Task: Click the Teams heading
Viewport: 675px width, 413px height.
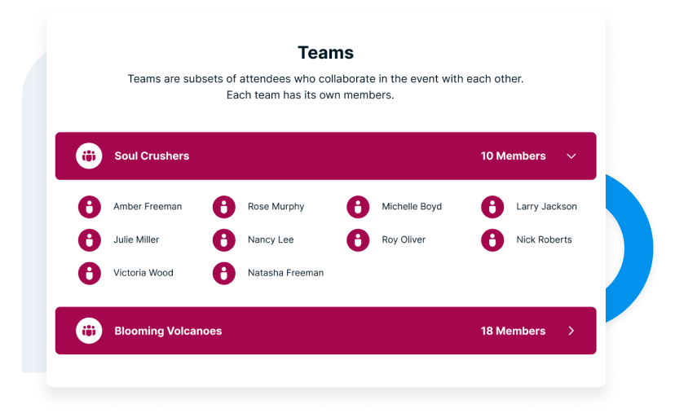Action: (x=326, y=53)
